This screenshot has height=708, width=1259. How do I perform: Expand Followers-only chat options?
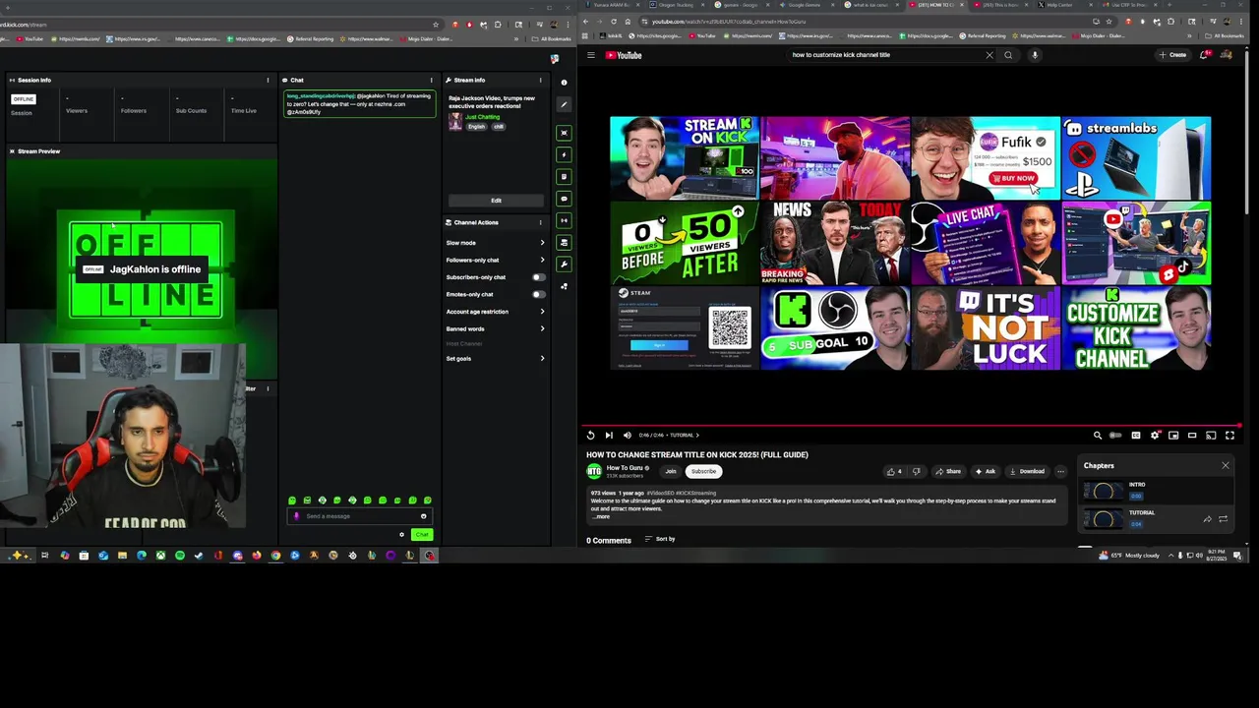[542, 260]
